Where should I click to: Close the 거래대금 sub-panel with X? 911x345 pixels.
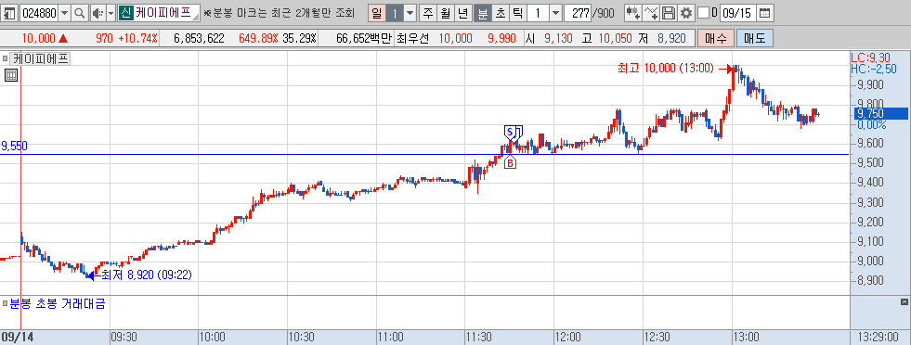tap(904, 302)
